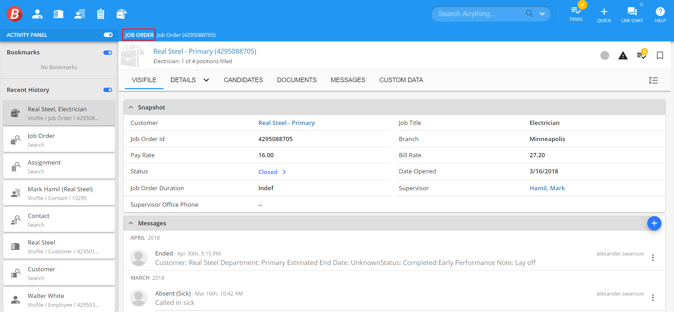Switch to the Messages tab
The height and width of the screenshot is (312, 674).
pos(348,80)
